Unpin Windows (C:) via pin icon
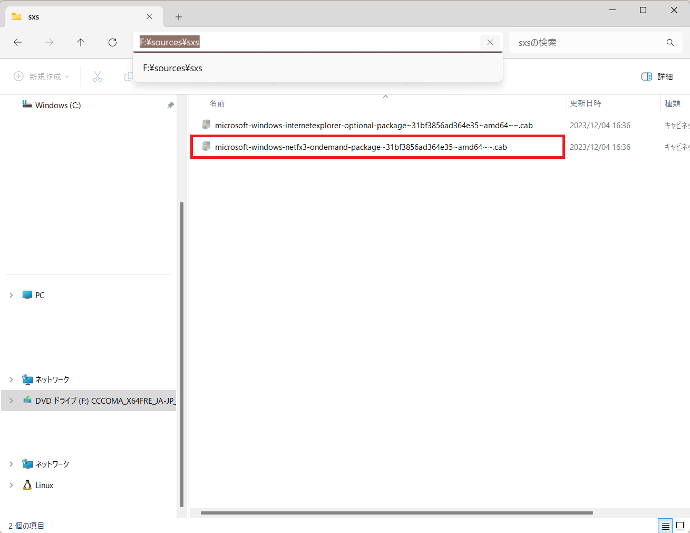 point(170,106)
